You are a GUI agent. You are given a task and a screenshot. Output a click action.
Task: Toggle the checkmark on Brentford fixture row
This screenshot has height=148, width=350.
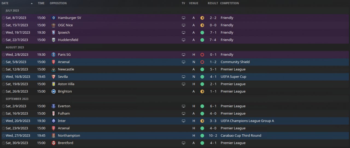(x=4, y=143)
